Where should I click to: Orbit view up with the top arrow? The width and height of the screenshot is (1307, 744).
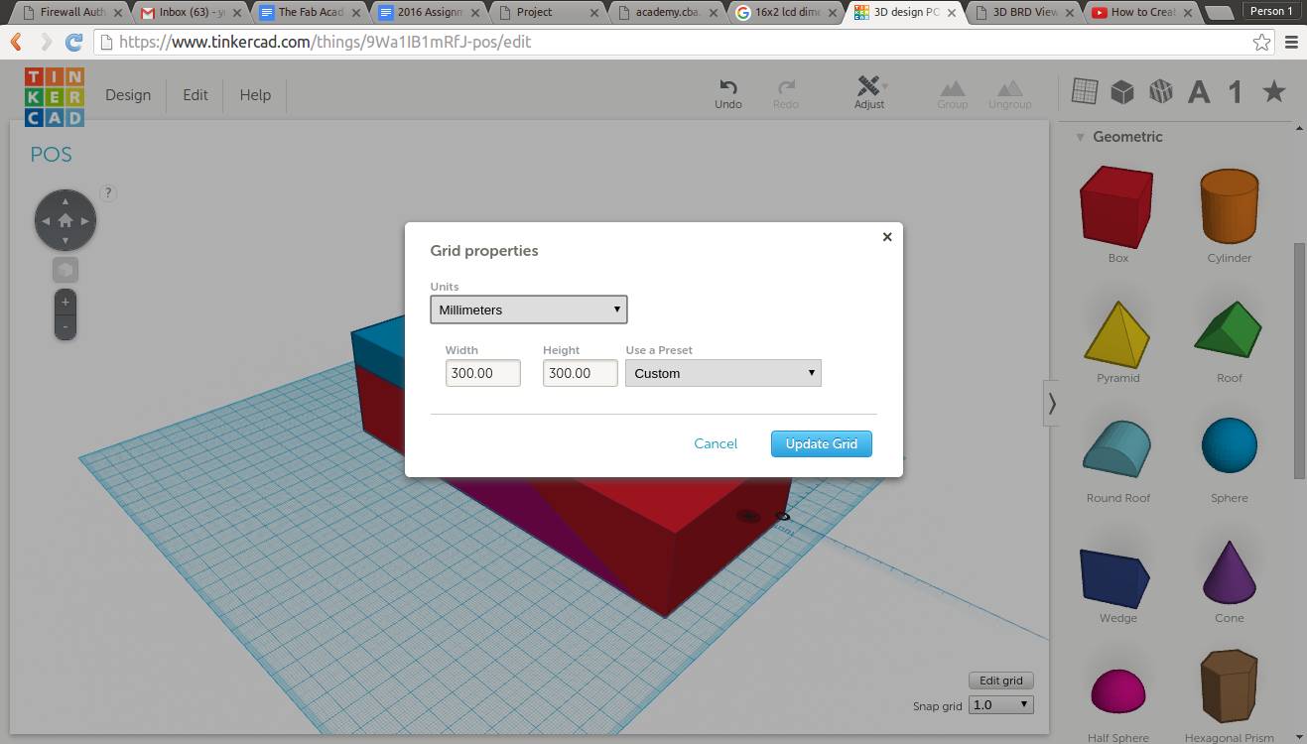[65, 199]
